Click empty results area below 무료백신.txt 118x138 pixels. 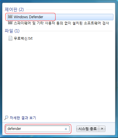pyautogui.click(x=59, y=77)
